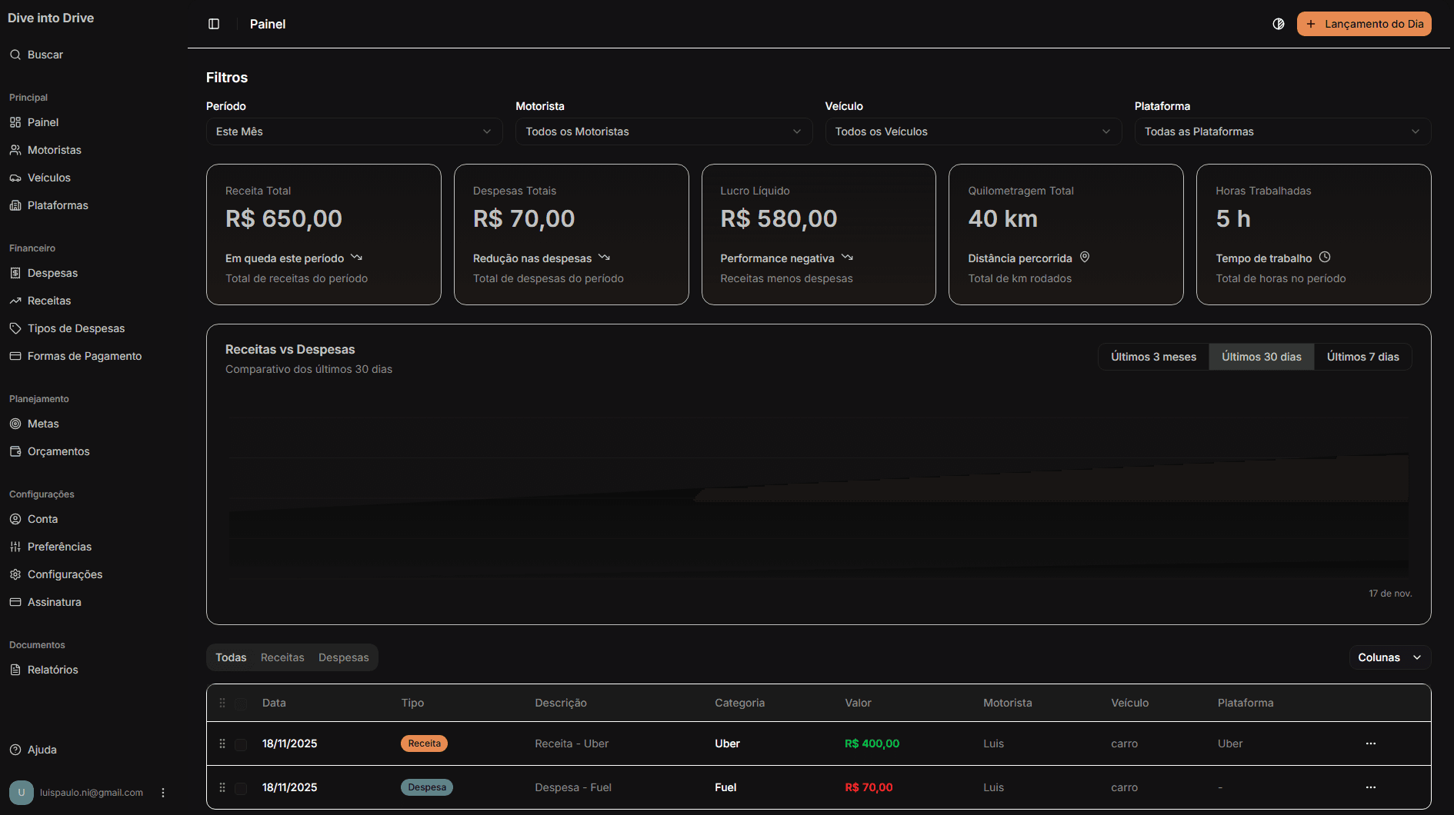1454x815 pixels.
Task: Select the Últimos 7 dias tab
Action: (x=1362, y=357)
